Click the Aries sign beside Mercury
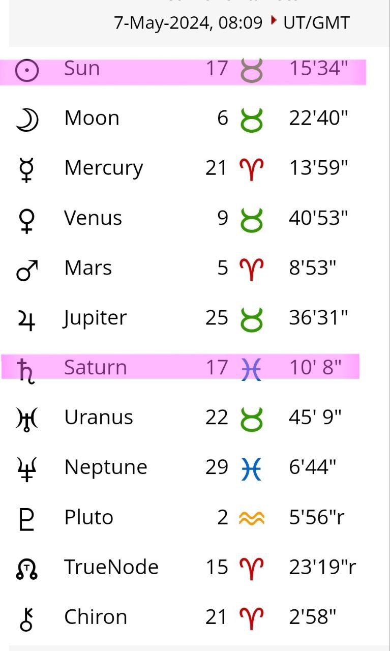Viewport: 390px width, 651px height. point(251,169)
